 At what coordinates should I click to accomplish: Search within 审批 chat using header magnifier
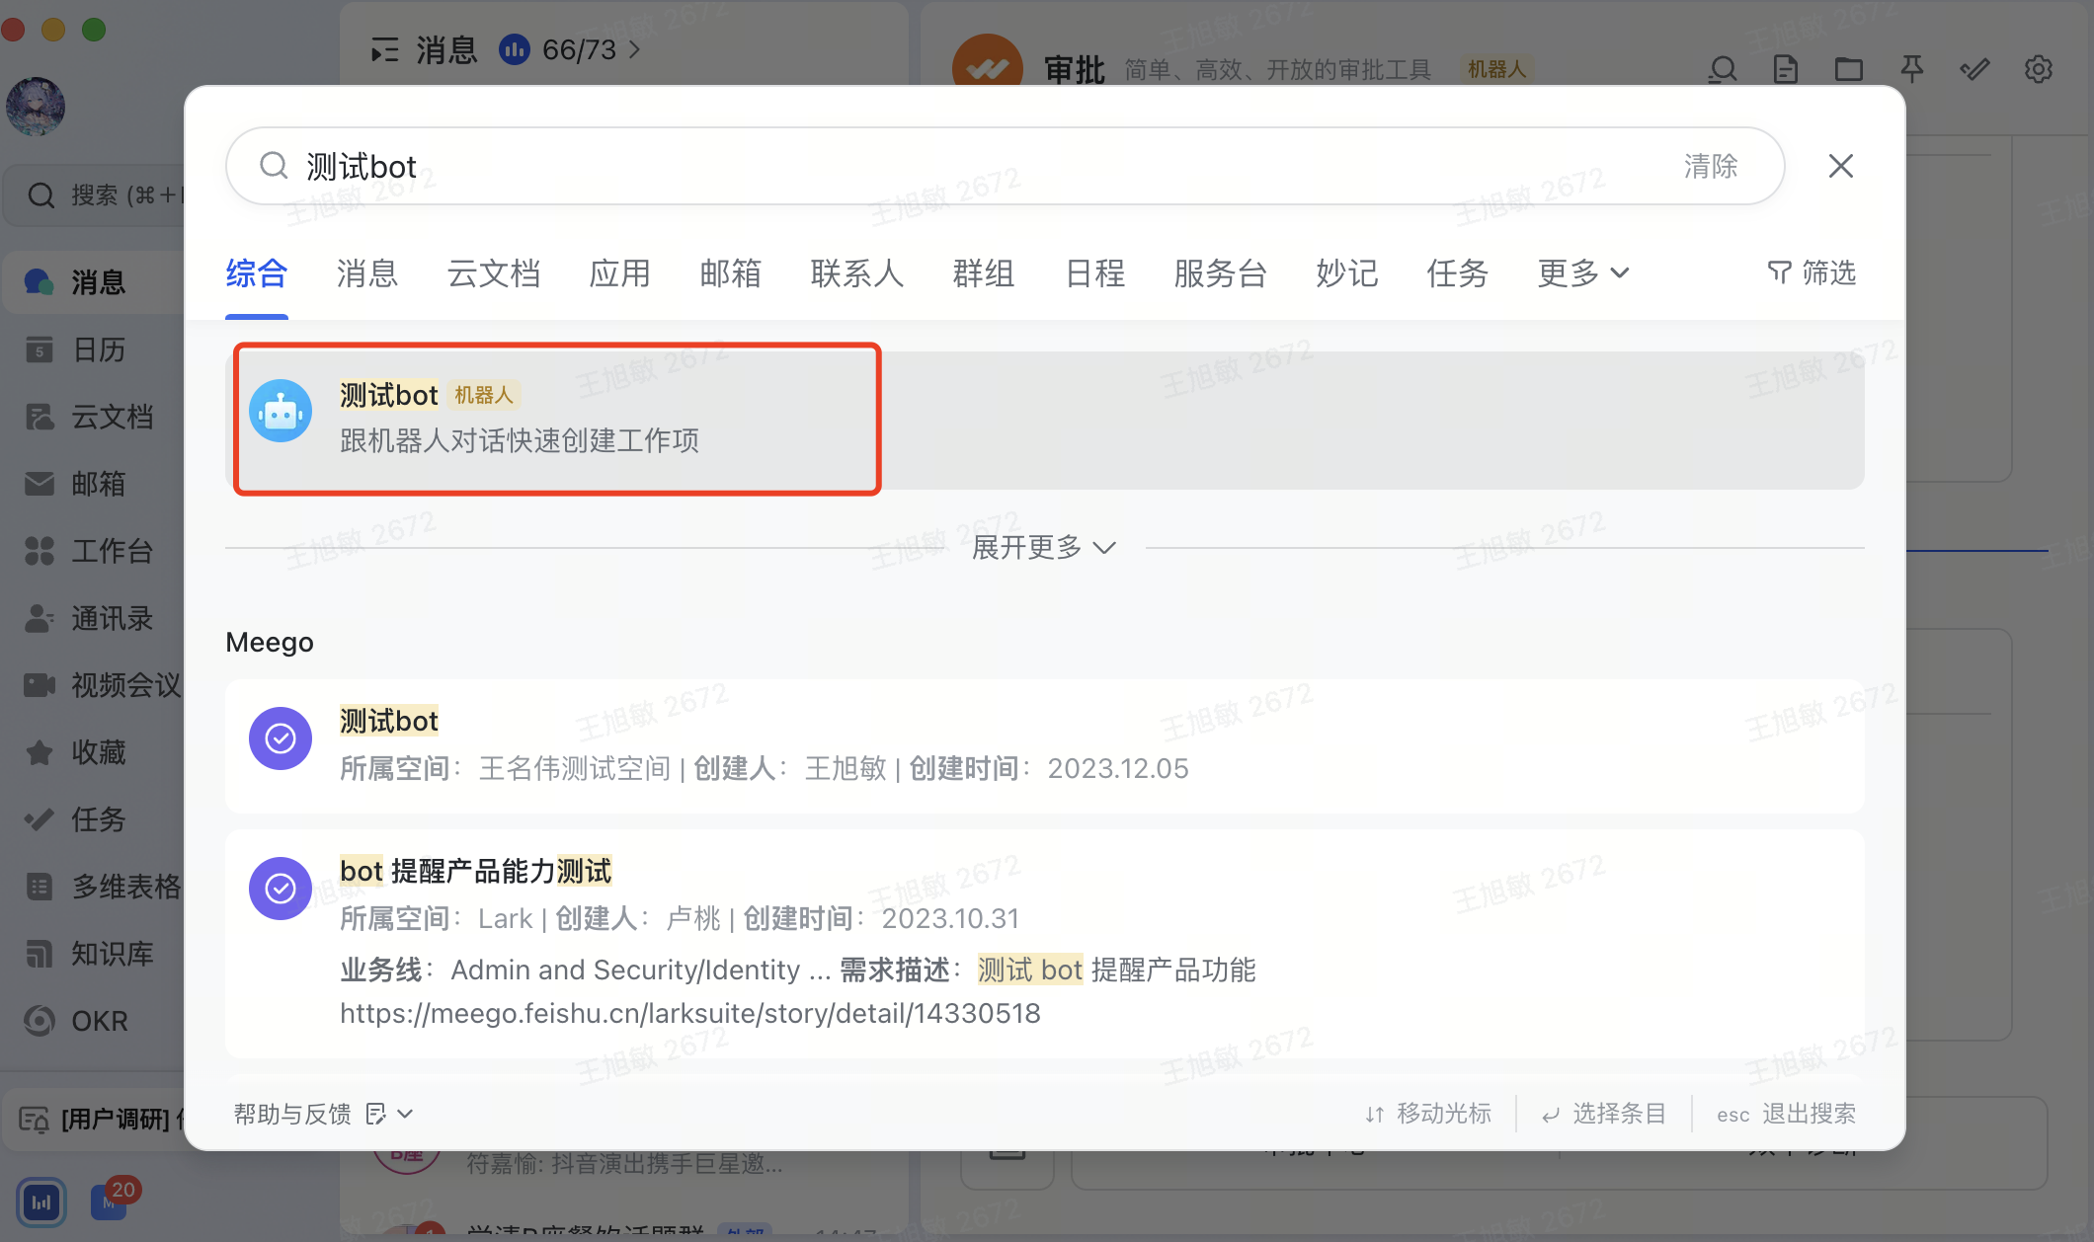click(x=1723, y=69)
